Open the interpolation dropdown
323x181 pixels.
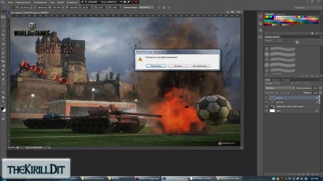coord(146,8)
